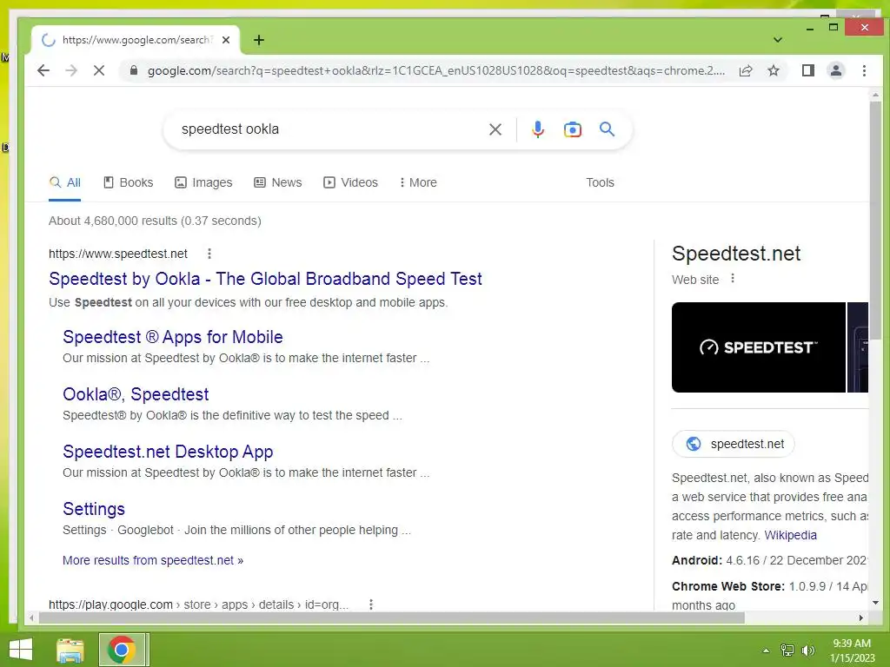
Task: Open a new browser tab
Action: coord(259,40)
